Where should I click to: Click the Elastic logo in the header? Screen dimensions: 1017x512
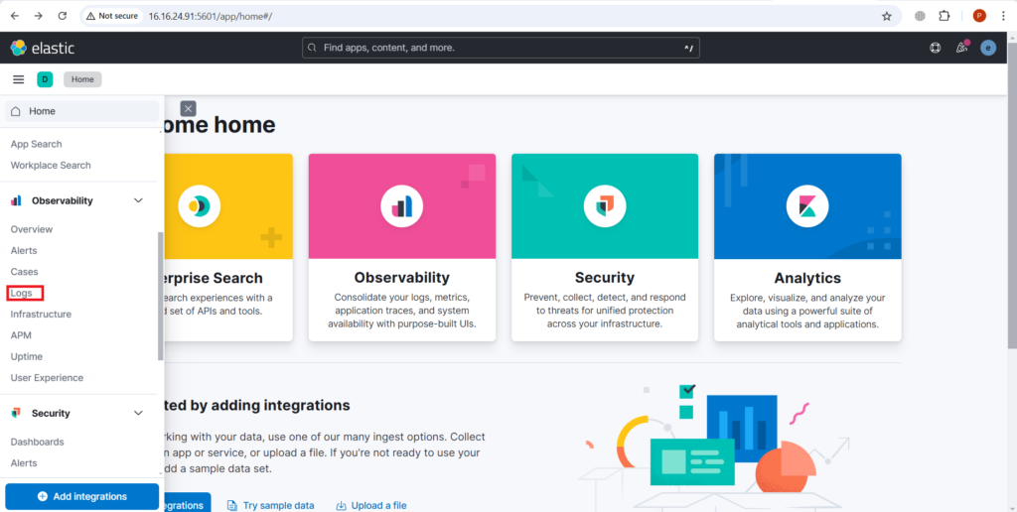[x=43, y=48]
